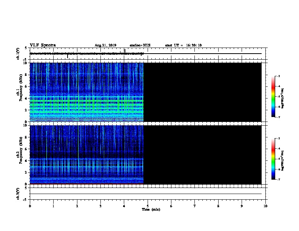The image size is (299, 231).
Task: Click the "2" kHz tick on ch.1 frequency axis
Action: [x=26, y=110]
